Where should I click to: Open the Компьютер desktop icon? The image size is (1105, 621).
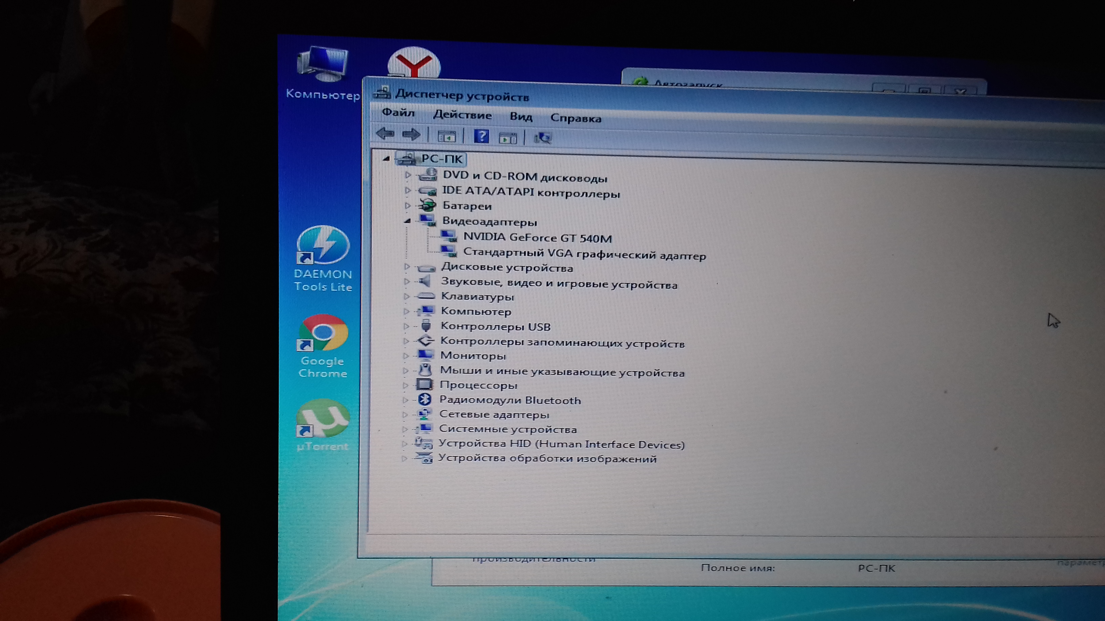[323, 73]
